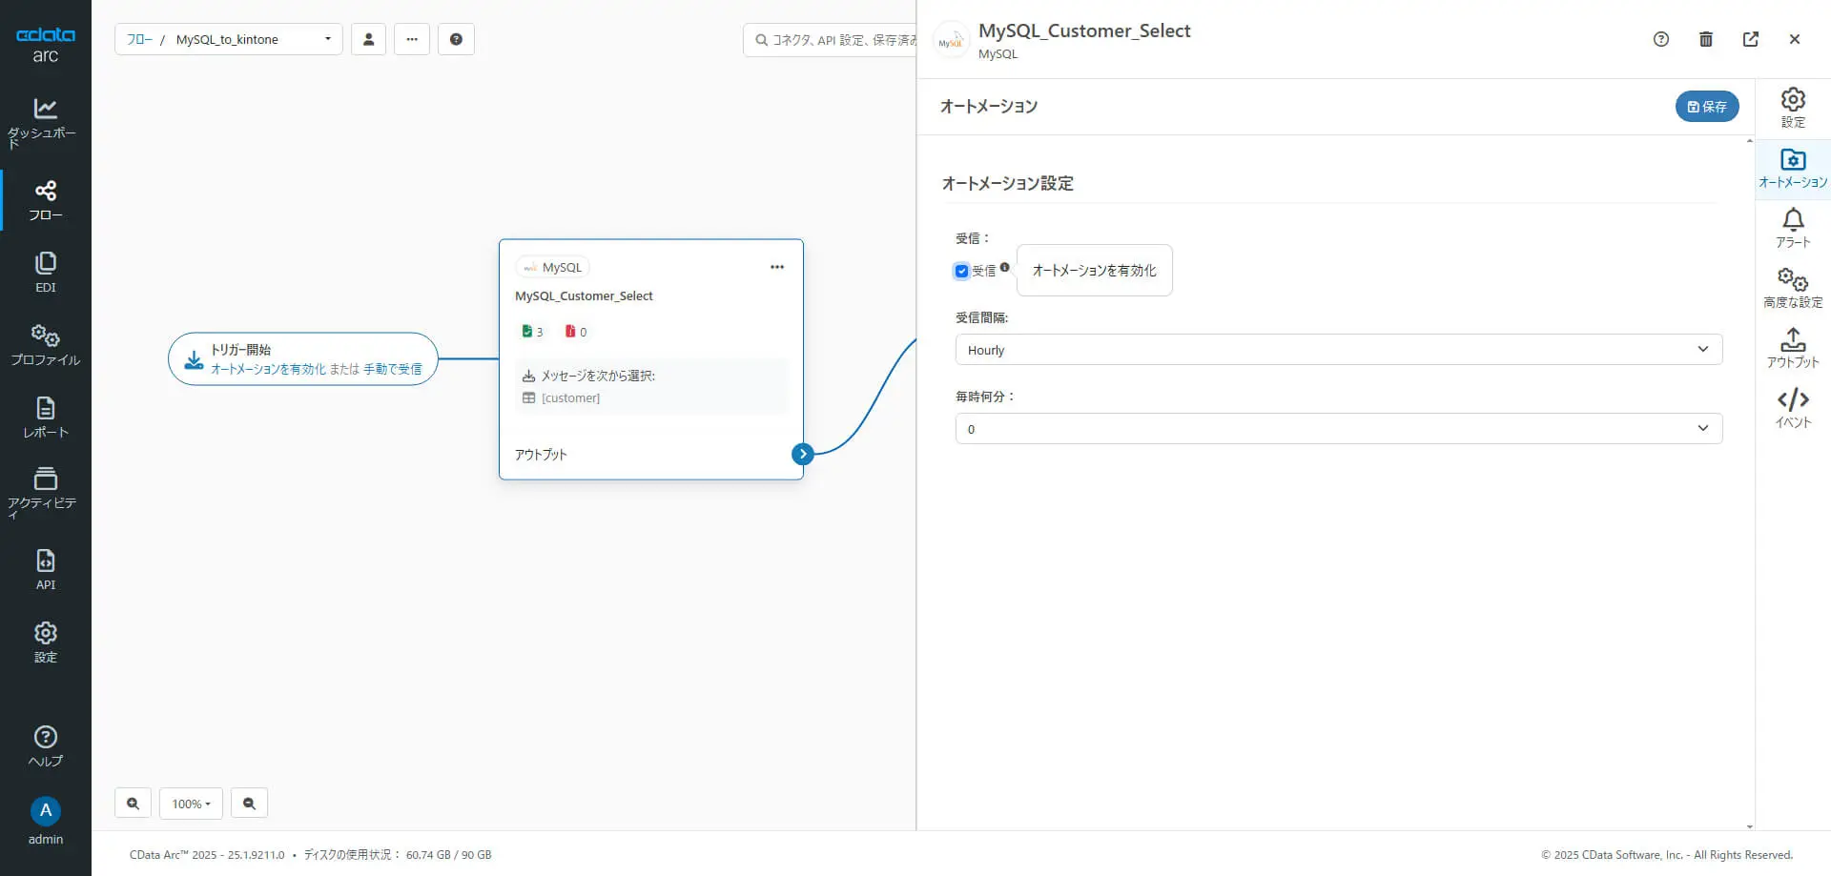
Task: Open the ヘルプ sidebar item
Action: pos(45,746)
